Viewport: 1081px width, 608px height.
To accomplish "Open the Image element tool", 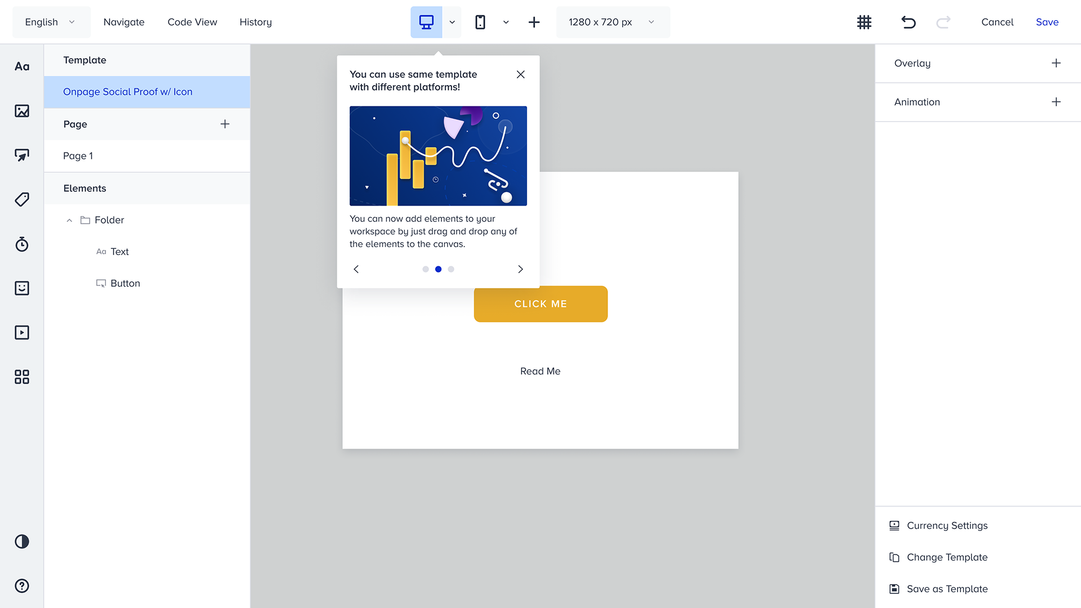I will point(22,111).
